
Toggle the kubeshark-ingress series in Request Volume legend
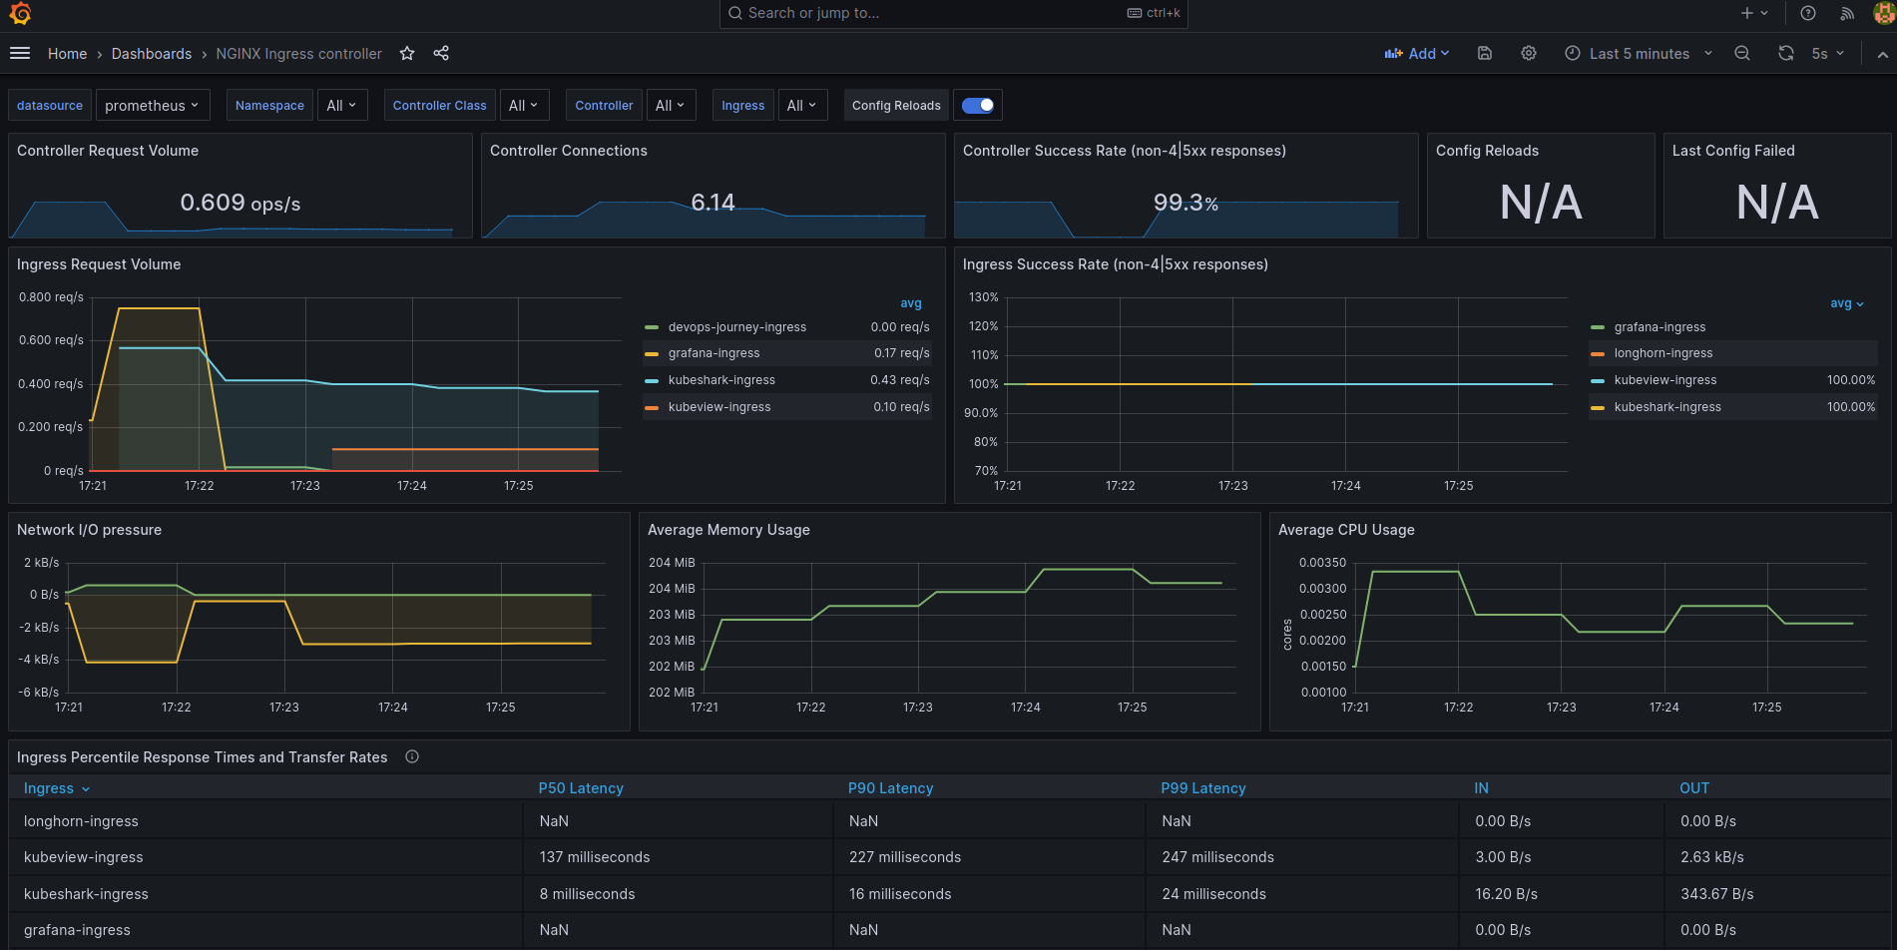pos(721,380)
